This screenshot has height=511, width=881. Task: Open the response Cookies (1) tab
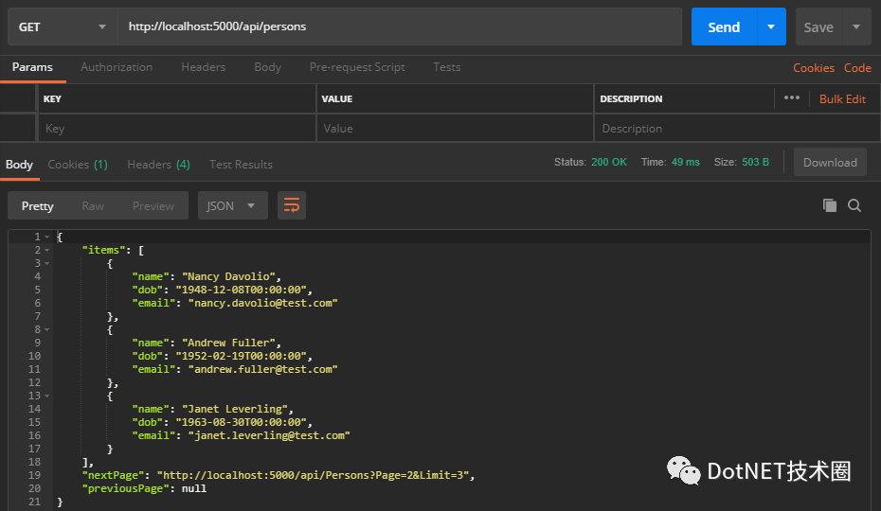coord(78,165)
